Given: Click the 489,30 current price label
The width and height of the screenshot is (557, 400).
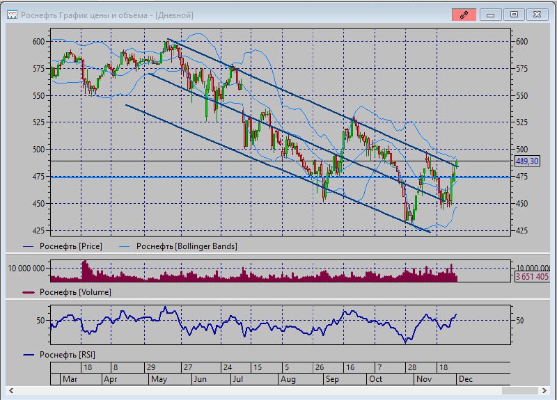Looking at the screenshot, I should point(527,161).
